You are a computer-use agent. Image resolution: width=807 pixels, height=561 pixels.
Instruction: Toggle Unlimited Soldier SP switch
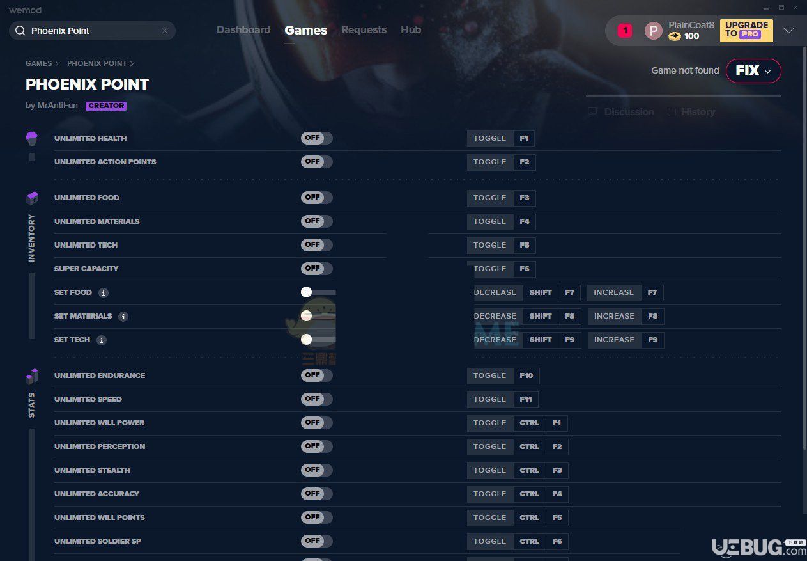click(317, 541)
